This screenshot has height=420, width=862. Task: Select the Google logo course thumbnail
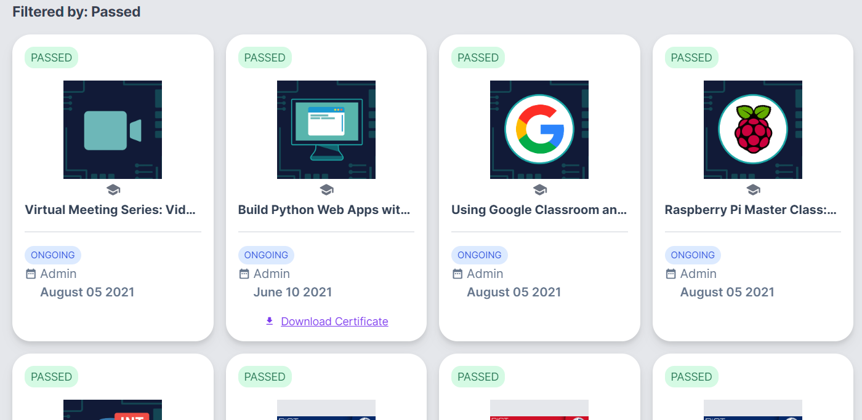539,130
